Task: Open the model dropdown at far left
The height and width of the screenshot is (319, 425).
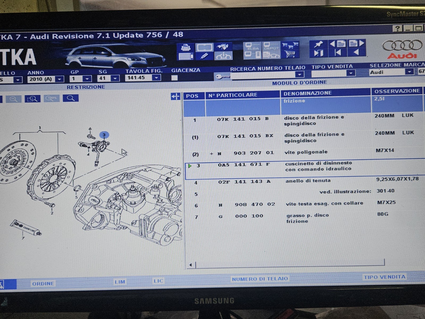Action: [x=18, y=80]
